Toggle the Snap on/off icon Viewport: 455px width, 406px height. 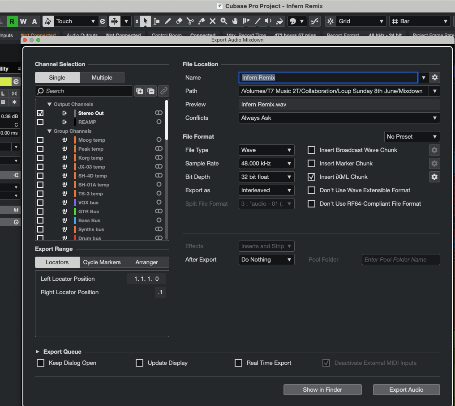(x=330, y=21)
